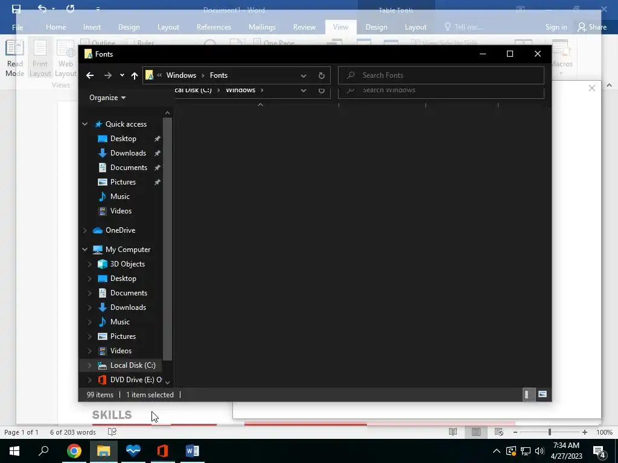This screenshot has width=618, height=463.
Task: Open Videos under My Computer
Action: [121, 351]
